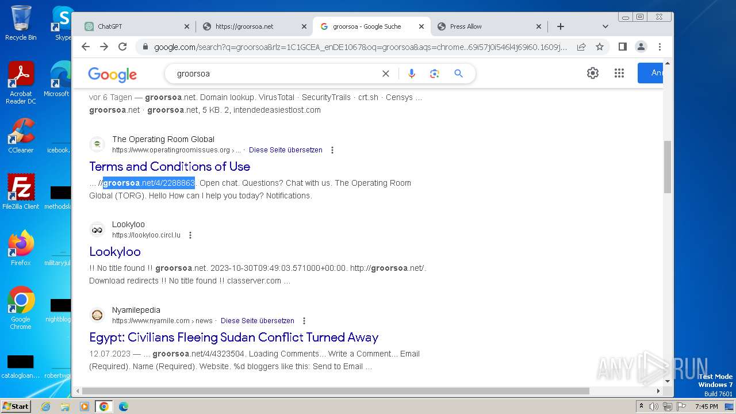Click the blue Anmelden sign-in button
736x414 pixels.
[650, 73]
